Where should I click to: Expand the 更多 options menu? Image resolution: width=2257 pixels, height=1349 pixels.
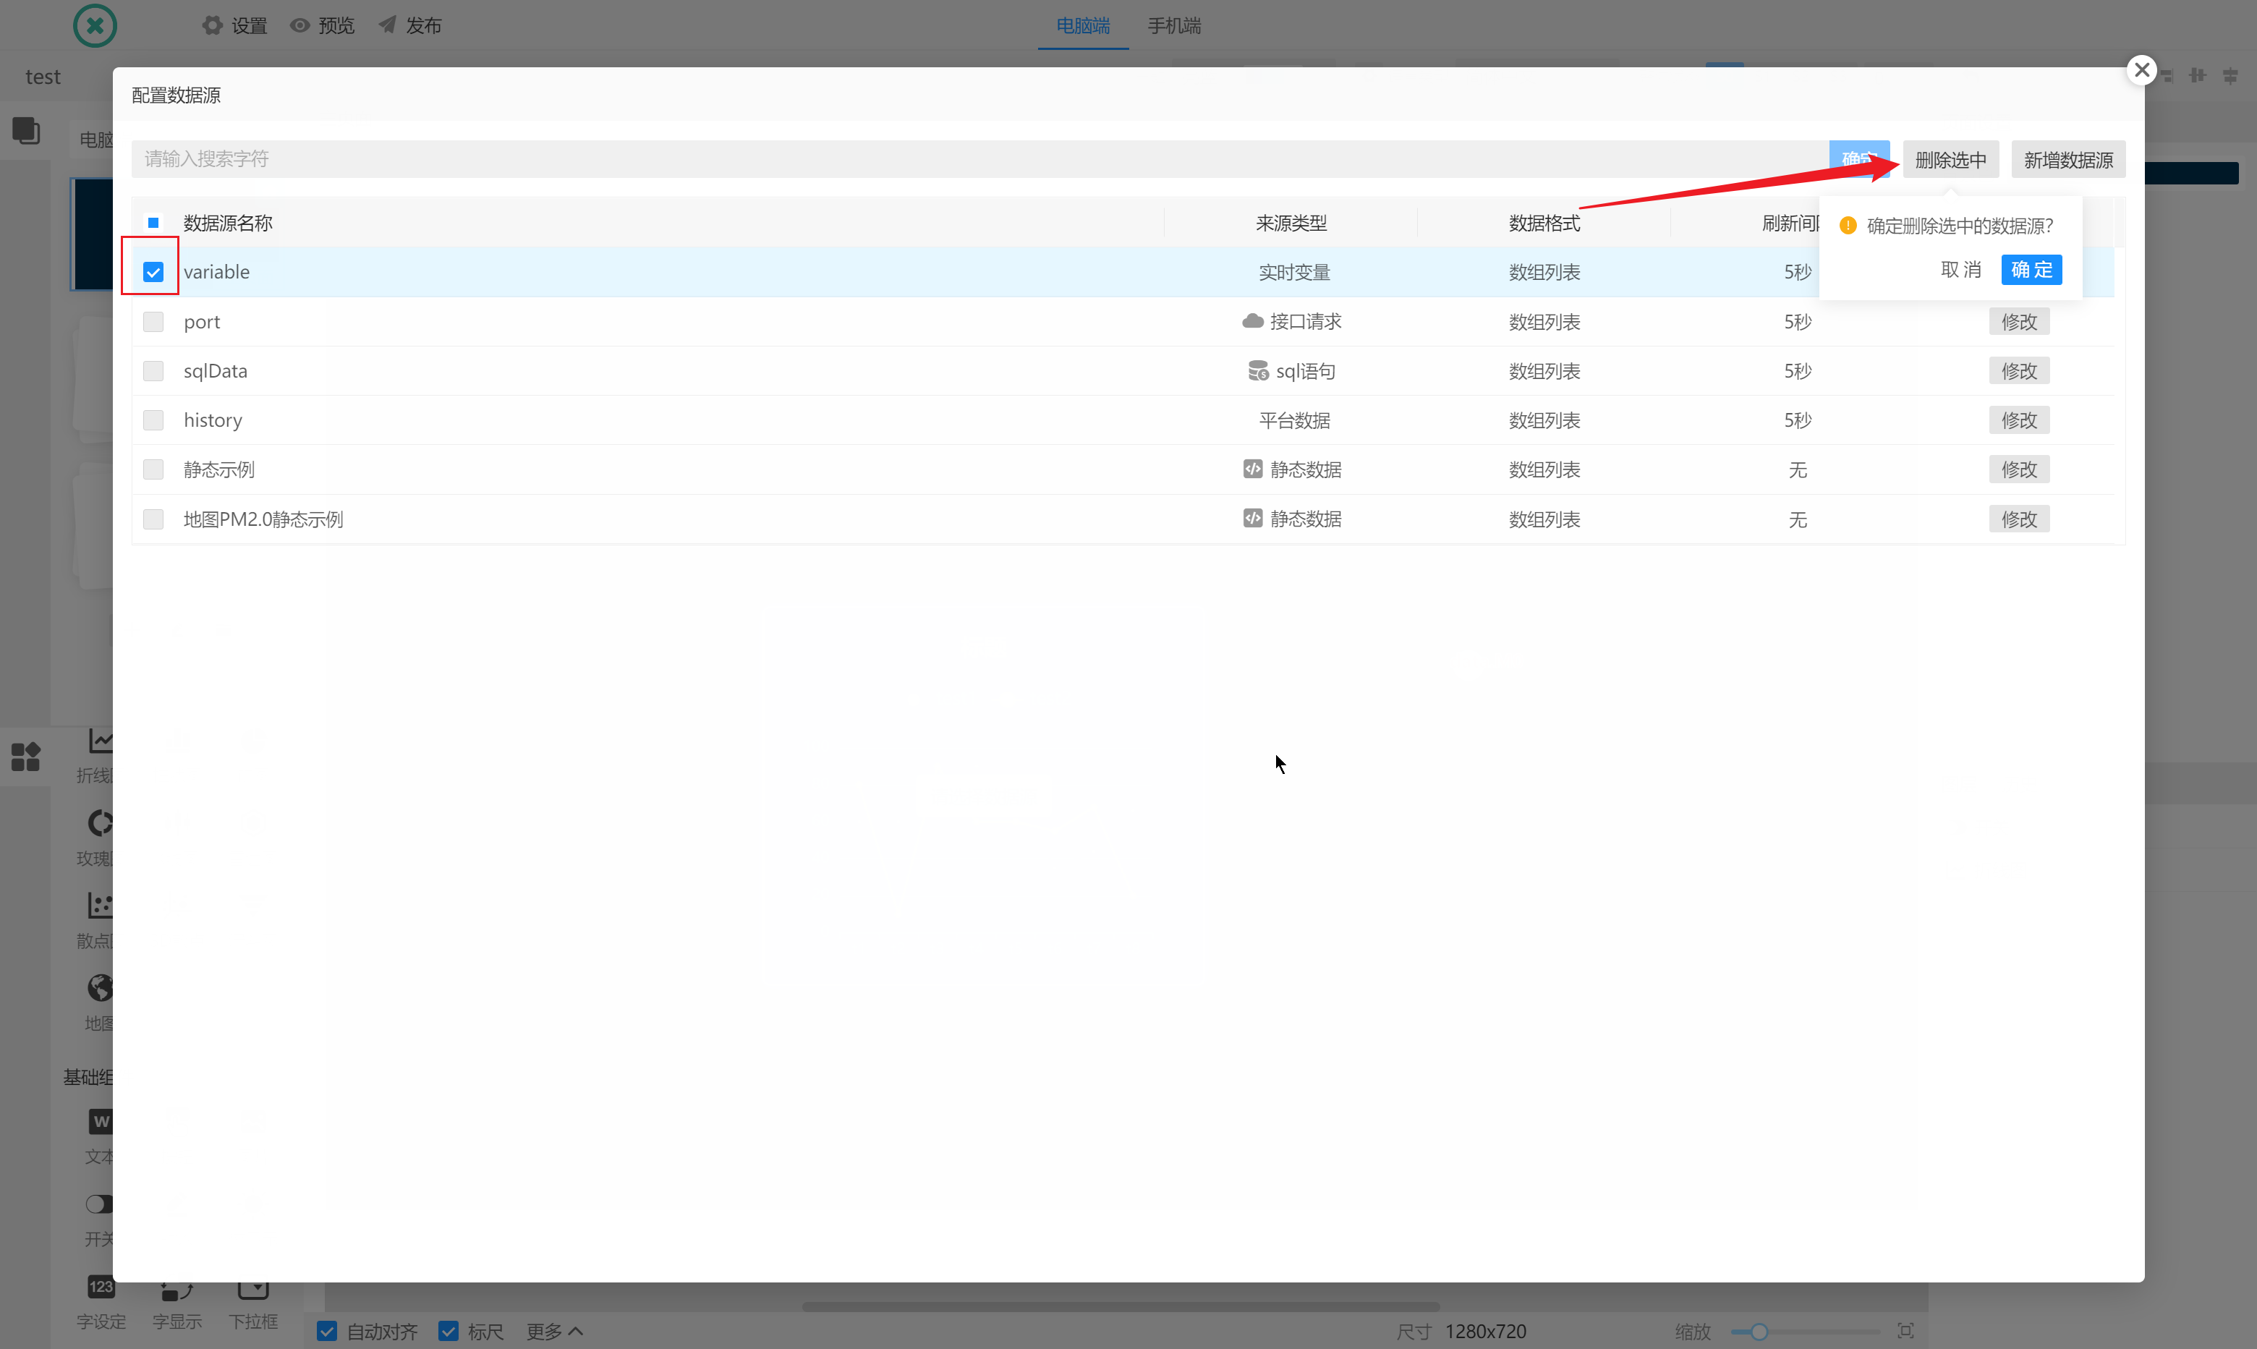click(x=554, y=1331)
